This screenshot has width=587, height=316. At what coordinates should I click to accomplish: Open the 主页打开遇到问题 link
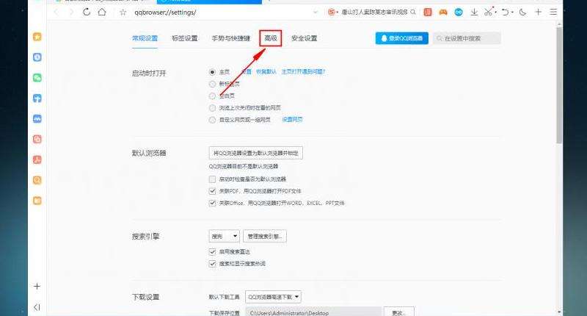click(x=303, y=71)
